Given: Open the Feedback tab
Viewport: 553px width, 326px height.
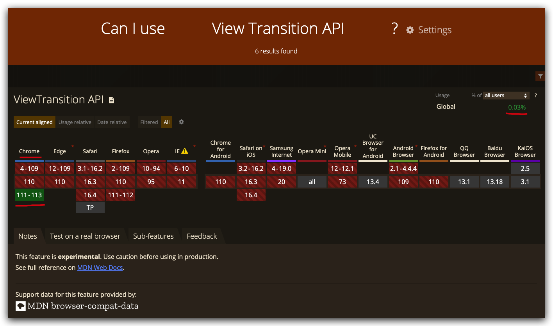Looking at the screenshot, I should 202,236.
